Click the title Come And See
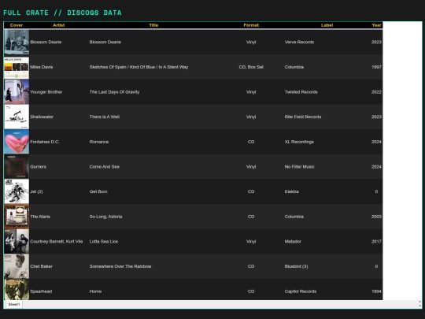 [105, 167]
